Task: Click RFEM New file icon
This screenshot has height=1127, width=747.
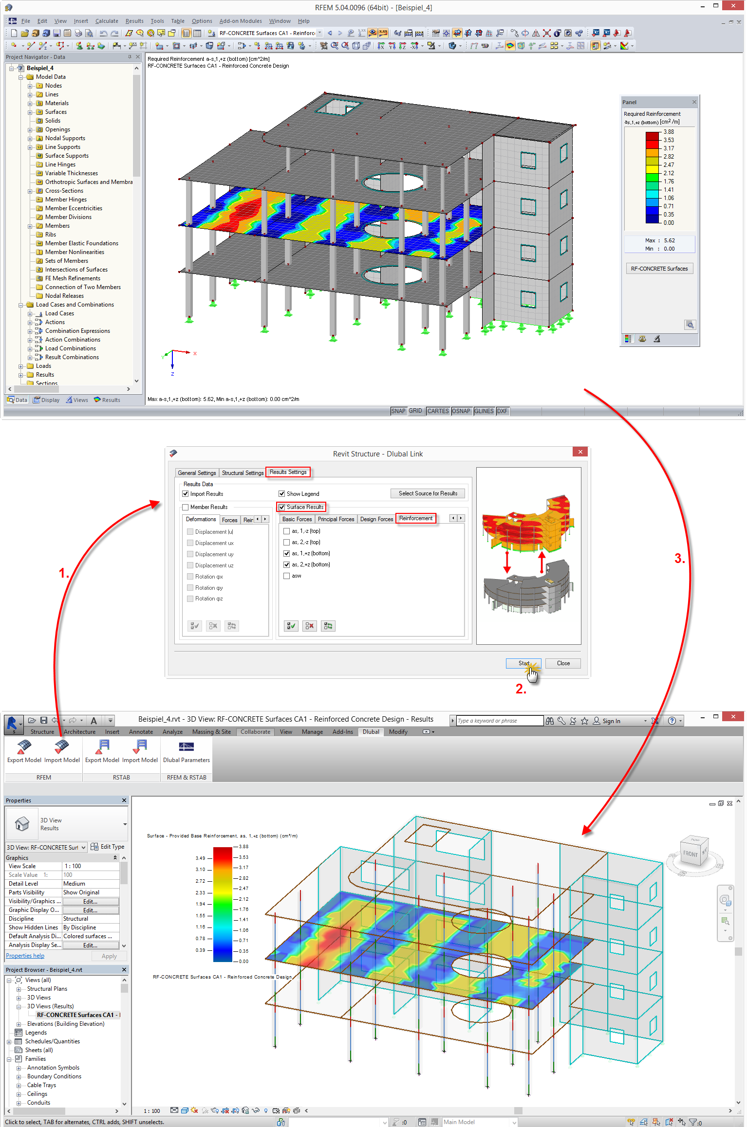Action: click(x=14, y=33)
